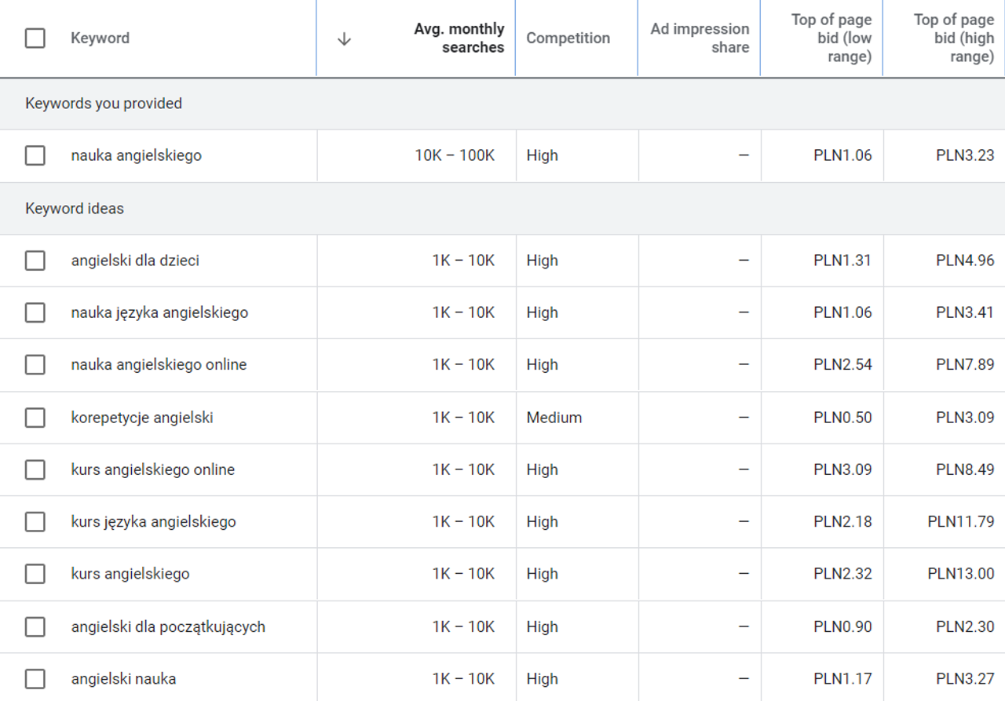Viewport: 1005px width, 701px height.
Task: Click the descending sort arrow icon
Action: 344,37
